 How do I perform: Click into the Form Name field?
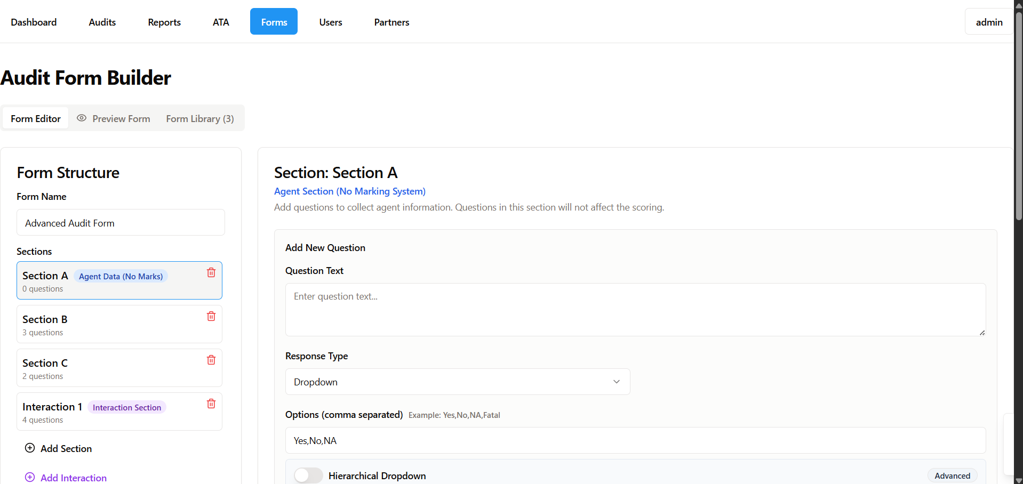pos(121,222)
